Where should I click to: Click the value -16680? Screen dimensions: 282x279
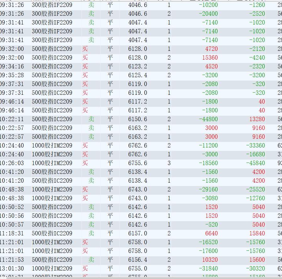[255, 154]
